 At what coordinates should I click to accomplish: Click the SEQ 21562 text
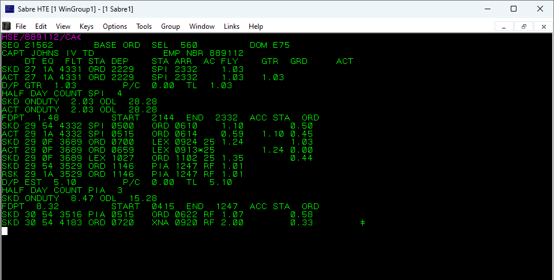click(28, 46)
